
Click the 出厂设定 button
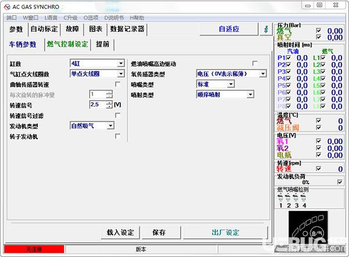pos(226,233)
